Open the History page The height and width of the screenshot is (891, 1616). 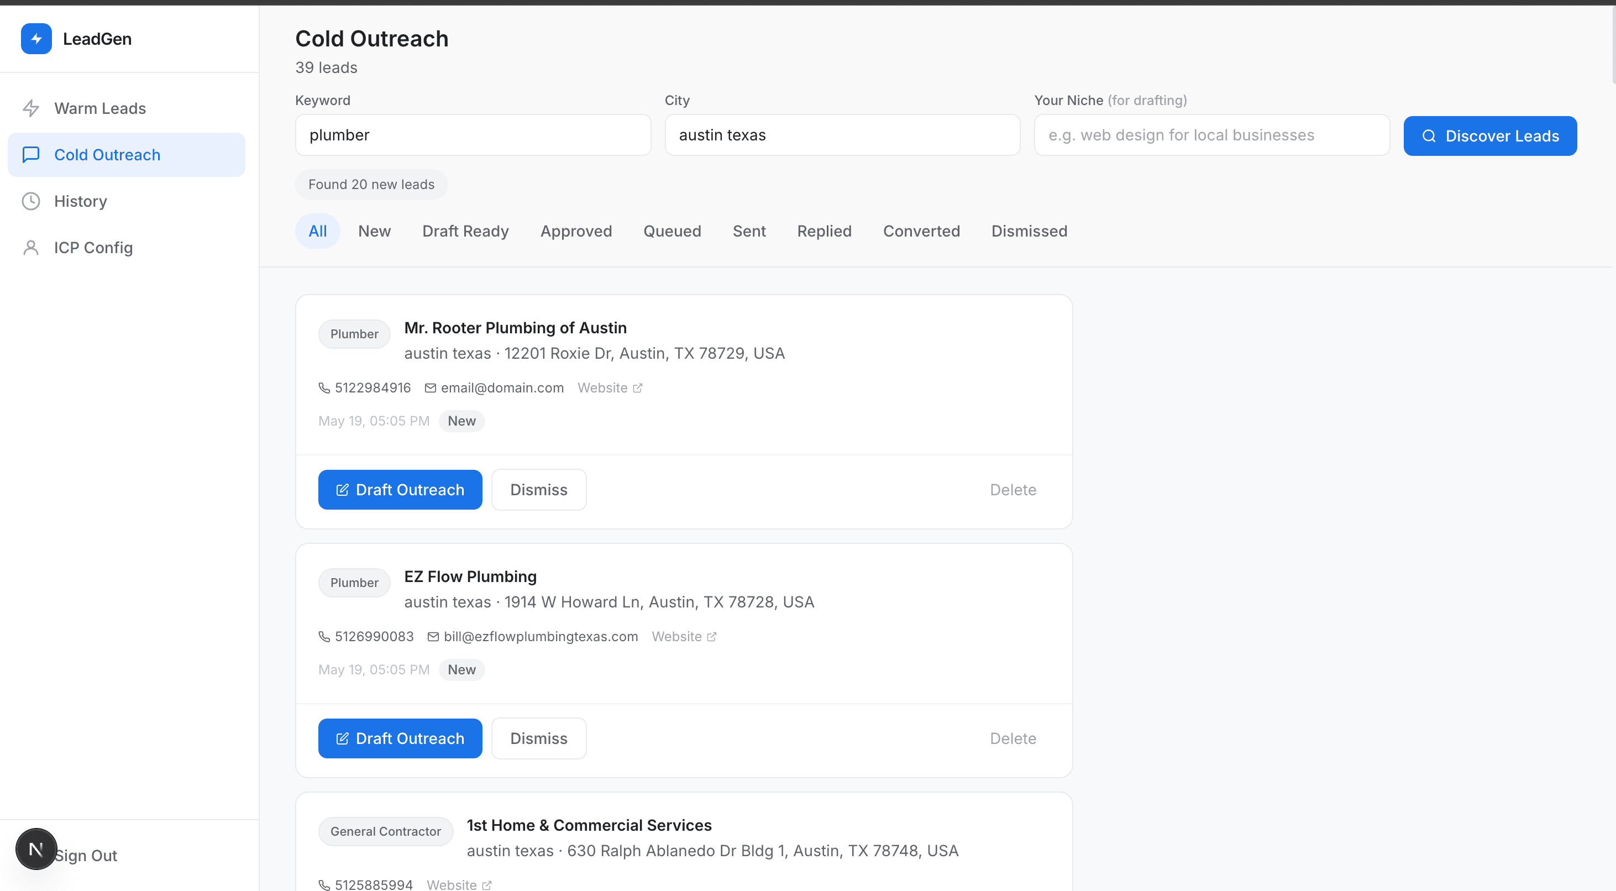tap(126, 201)
